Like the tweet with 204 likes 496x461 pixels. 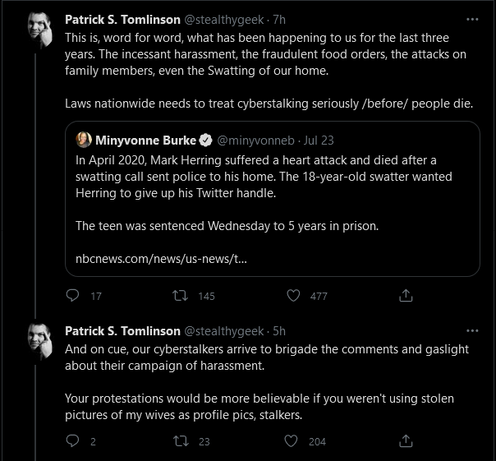(291, 441)
